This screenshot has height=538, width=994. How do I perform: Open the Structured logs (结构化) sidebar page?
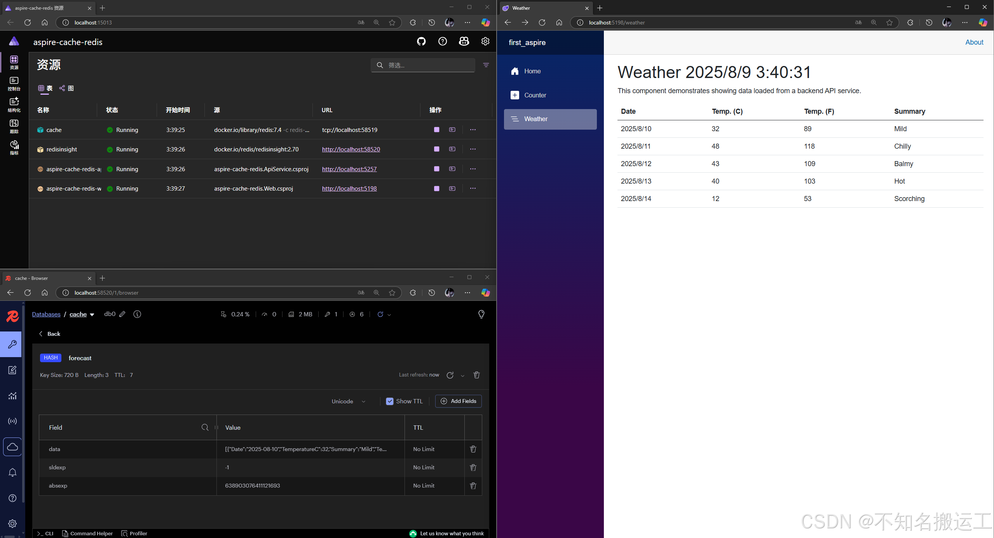(14, 105)
